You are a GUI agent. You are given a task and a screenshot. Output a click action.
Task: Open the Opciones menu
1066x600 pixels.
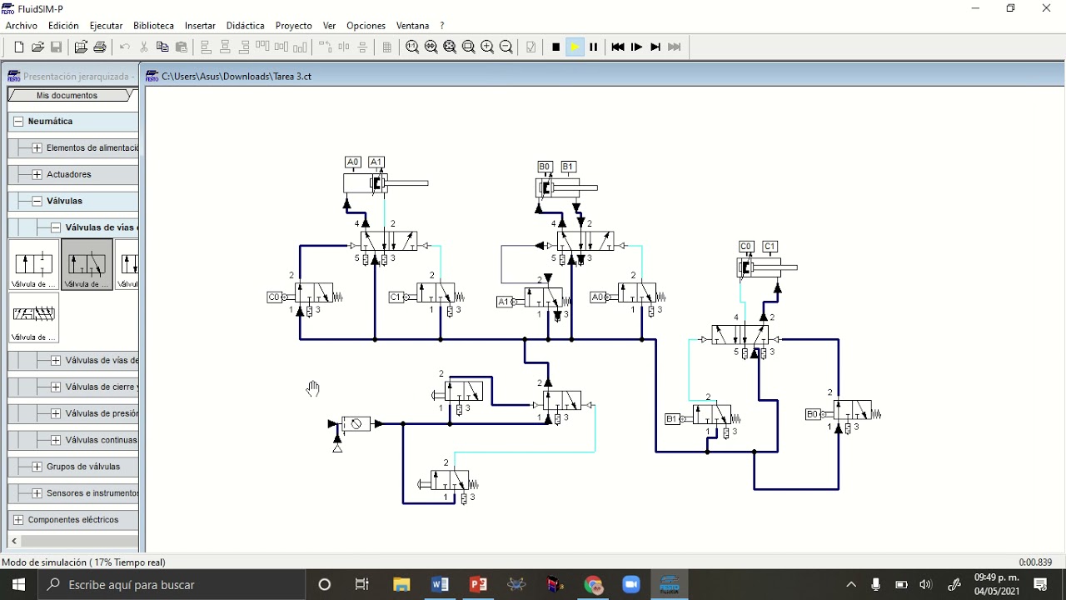point(366,26)
